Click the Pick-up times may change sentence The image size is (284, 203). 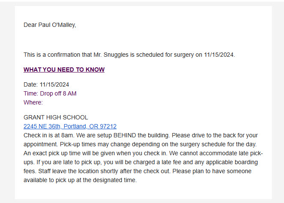coord(158,144)
